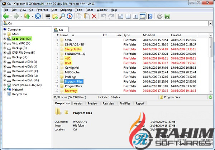Select the Recycle Bin tree item
The width and height of the screenshot is (215, 150).
point(20,94)
